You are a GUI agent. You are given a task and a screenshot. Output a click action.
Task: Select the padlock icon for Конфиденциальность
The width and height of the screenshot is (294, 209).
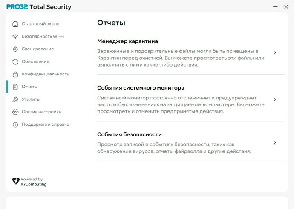pyautogui.click(x=15, y=74)
